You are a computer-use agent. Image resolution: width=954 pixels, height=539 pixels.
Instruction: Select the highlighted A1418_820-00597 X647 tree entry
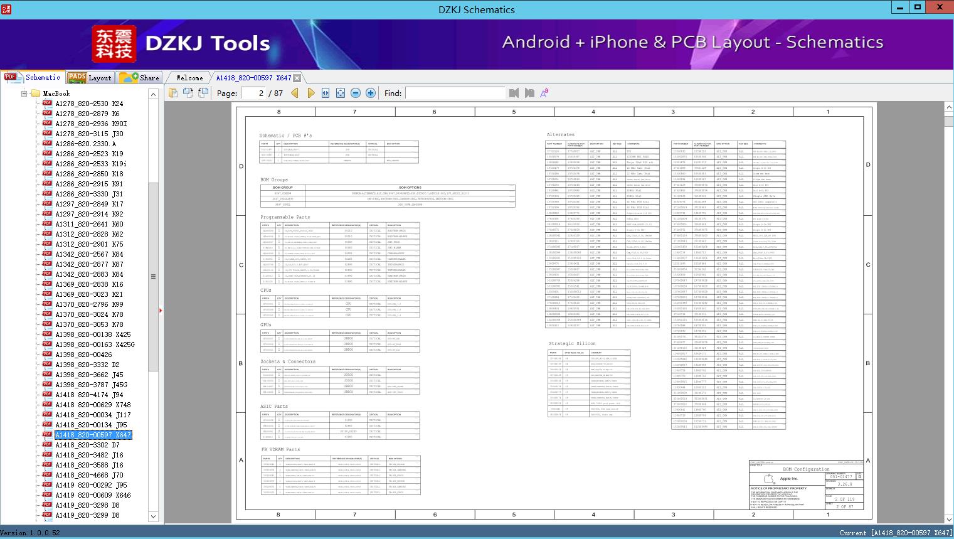[93, 435]
